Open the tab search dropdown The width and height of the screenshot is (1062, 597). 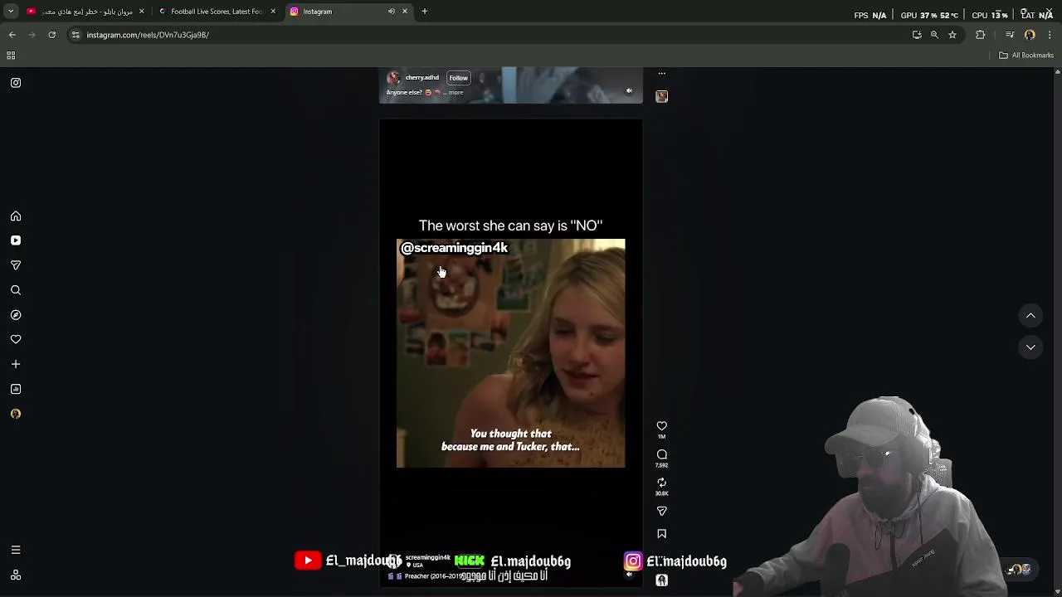click(11, 12)
